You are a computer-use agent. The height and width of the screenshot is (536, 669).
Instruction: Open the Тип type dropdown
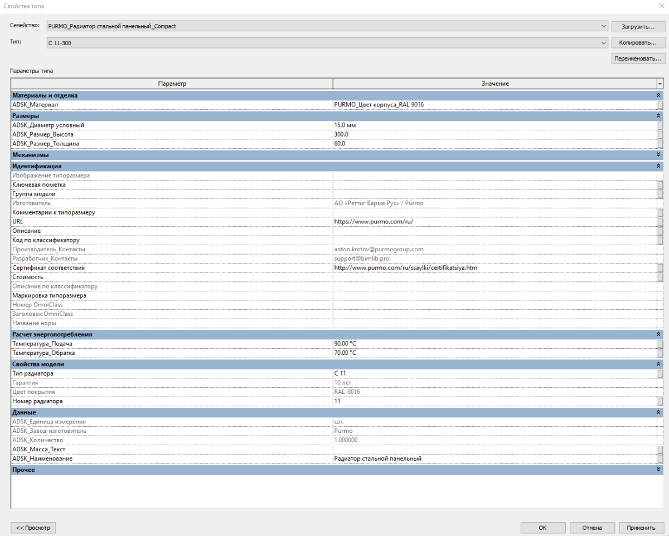[604, 43]
